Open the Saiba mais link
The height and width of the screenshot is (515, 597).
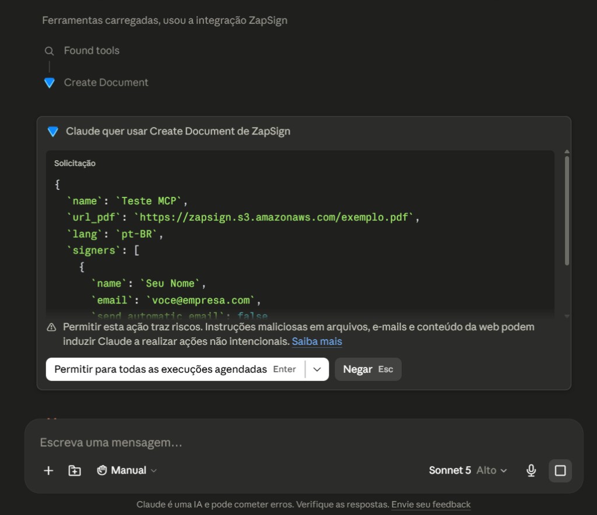pyautogui.click(x=317, y=341)
